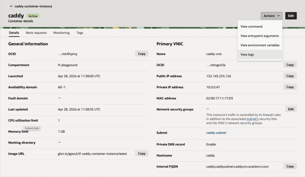305x177 pixels.
Task: Open the subnet's link in security note
Action: [x=253, y=119]
